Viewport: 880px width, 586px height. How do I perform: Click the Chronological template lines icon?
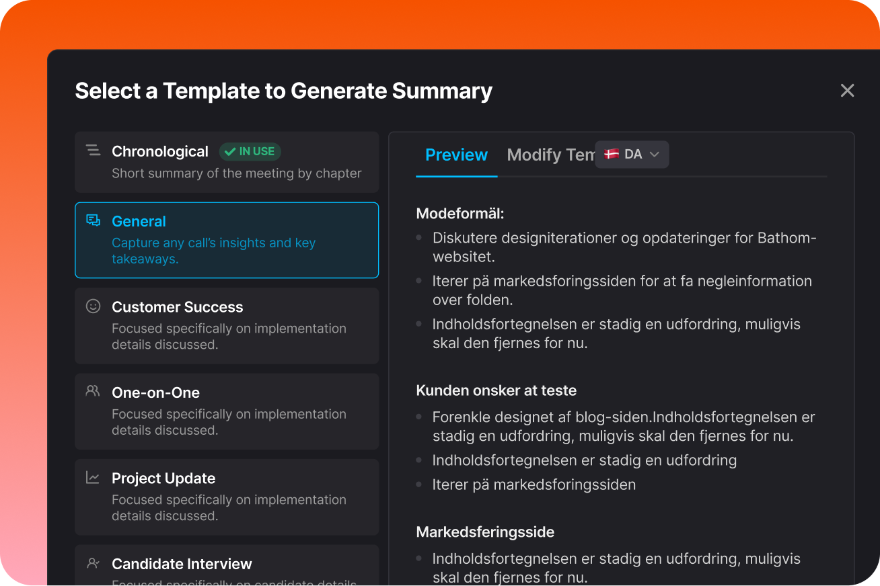(x=93, y=151)
